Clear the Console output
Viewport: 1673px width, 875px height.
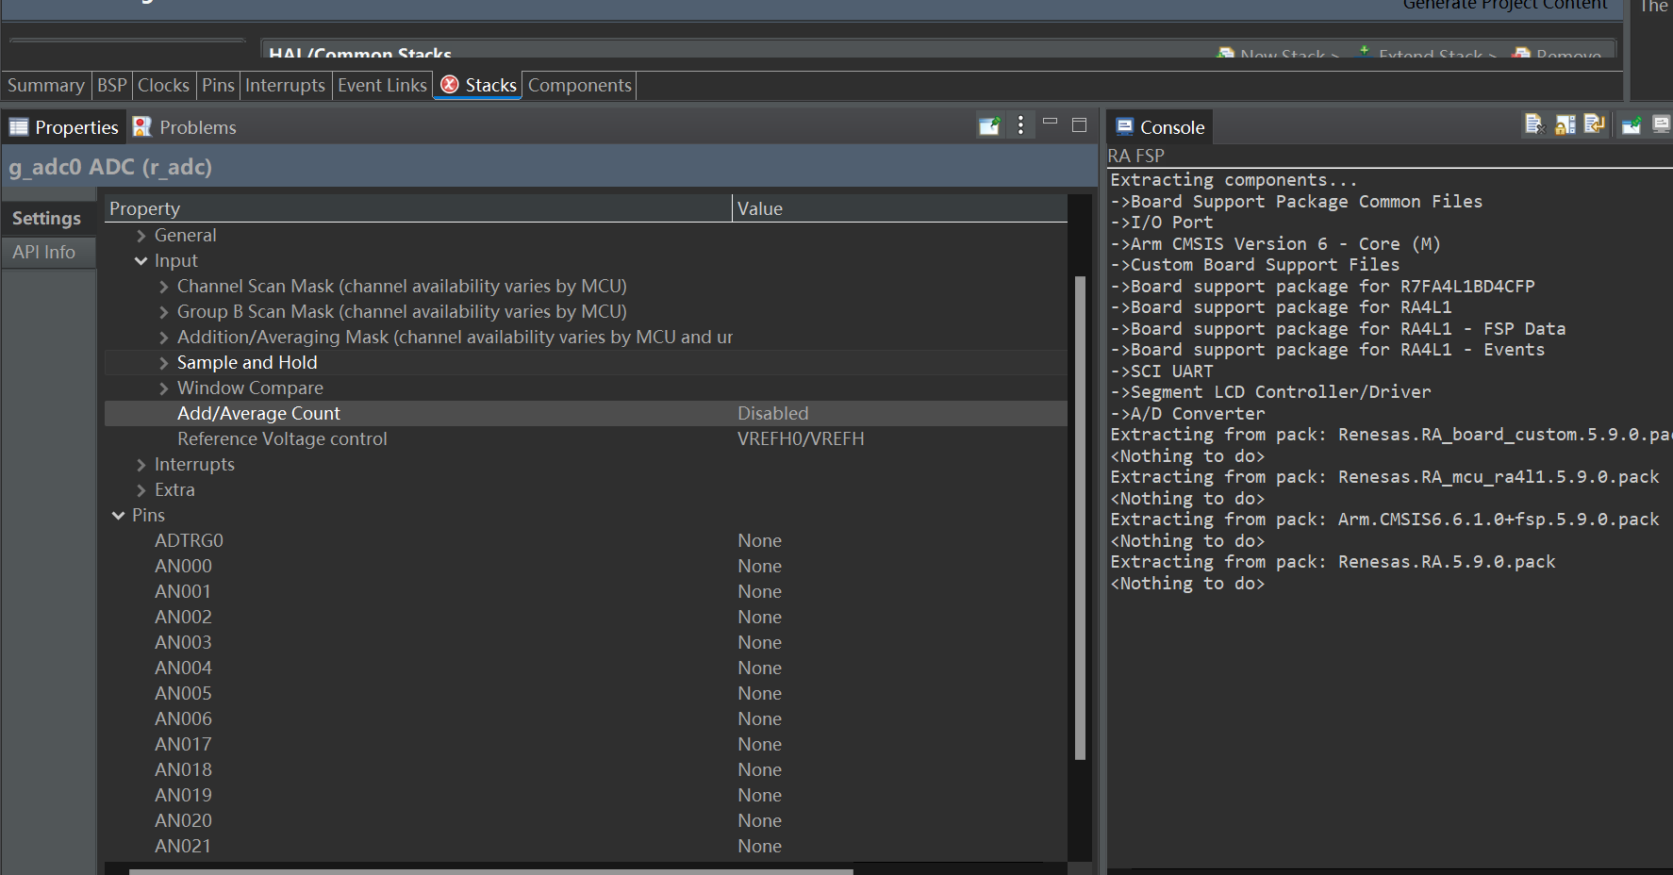[x=1534, y=124]
